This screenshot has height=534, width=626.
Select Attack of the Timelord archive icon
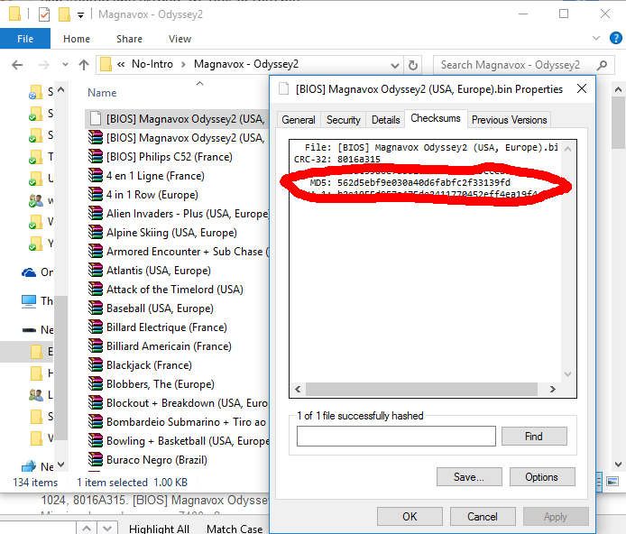coord(96,289)
